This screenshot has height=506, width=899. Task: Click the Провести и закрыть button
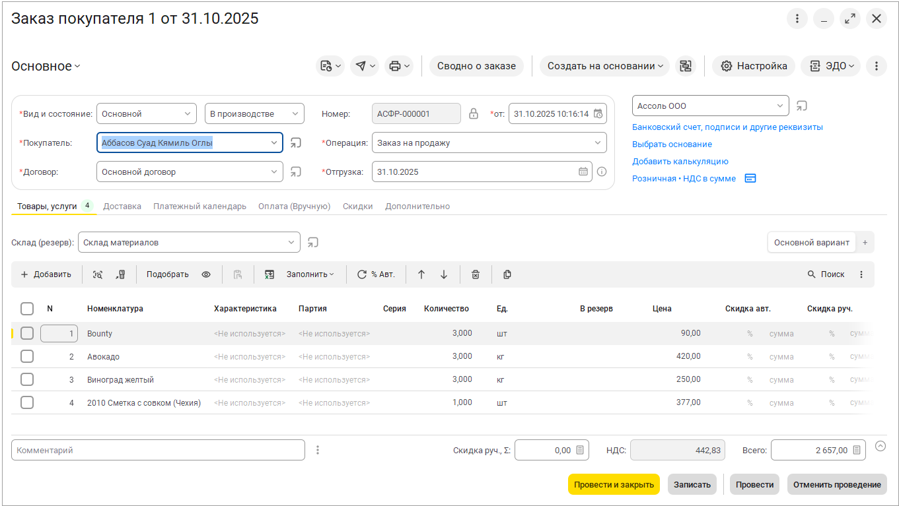613,484
